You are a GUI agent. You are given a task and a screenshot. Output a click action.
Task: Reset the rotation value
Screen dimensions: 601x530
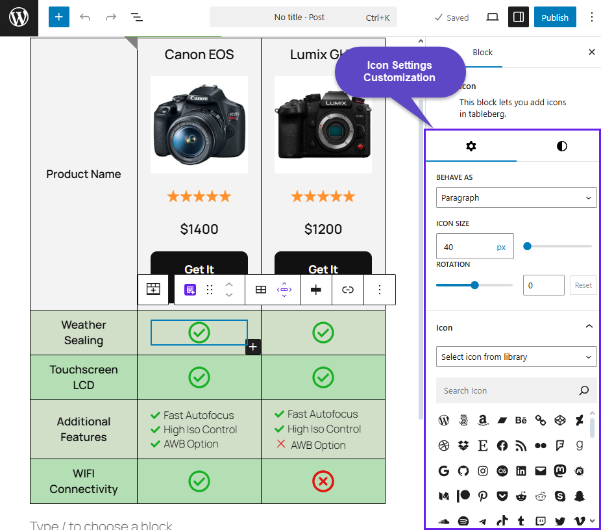[x=583, y=285]
